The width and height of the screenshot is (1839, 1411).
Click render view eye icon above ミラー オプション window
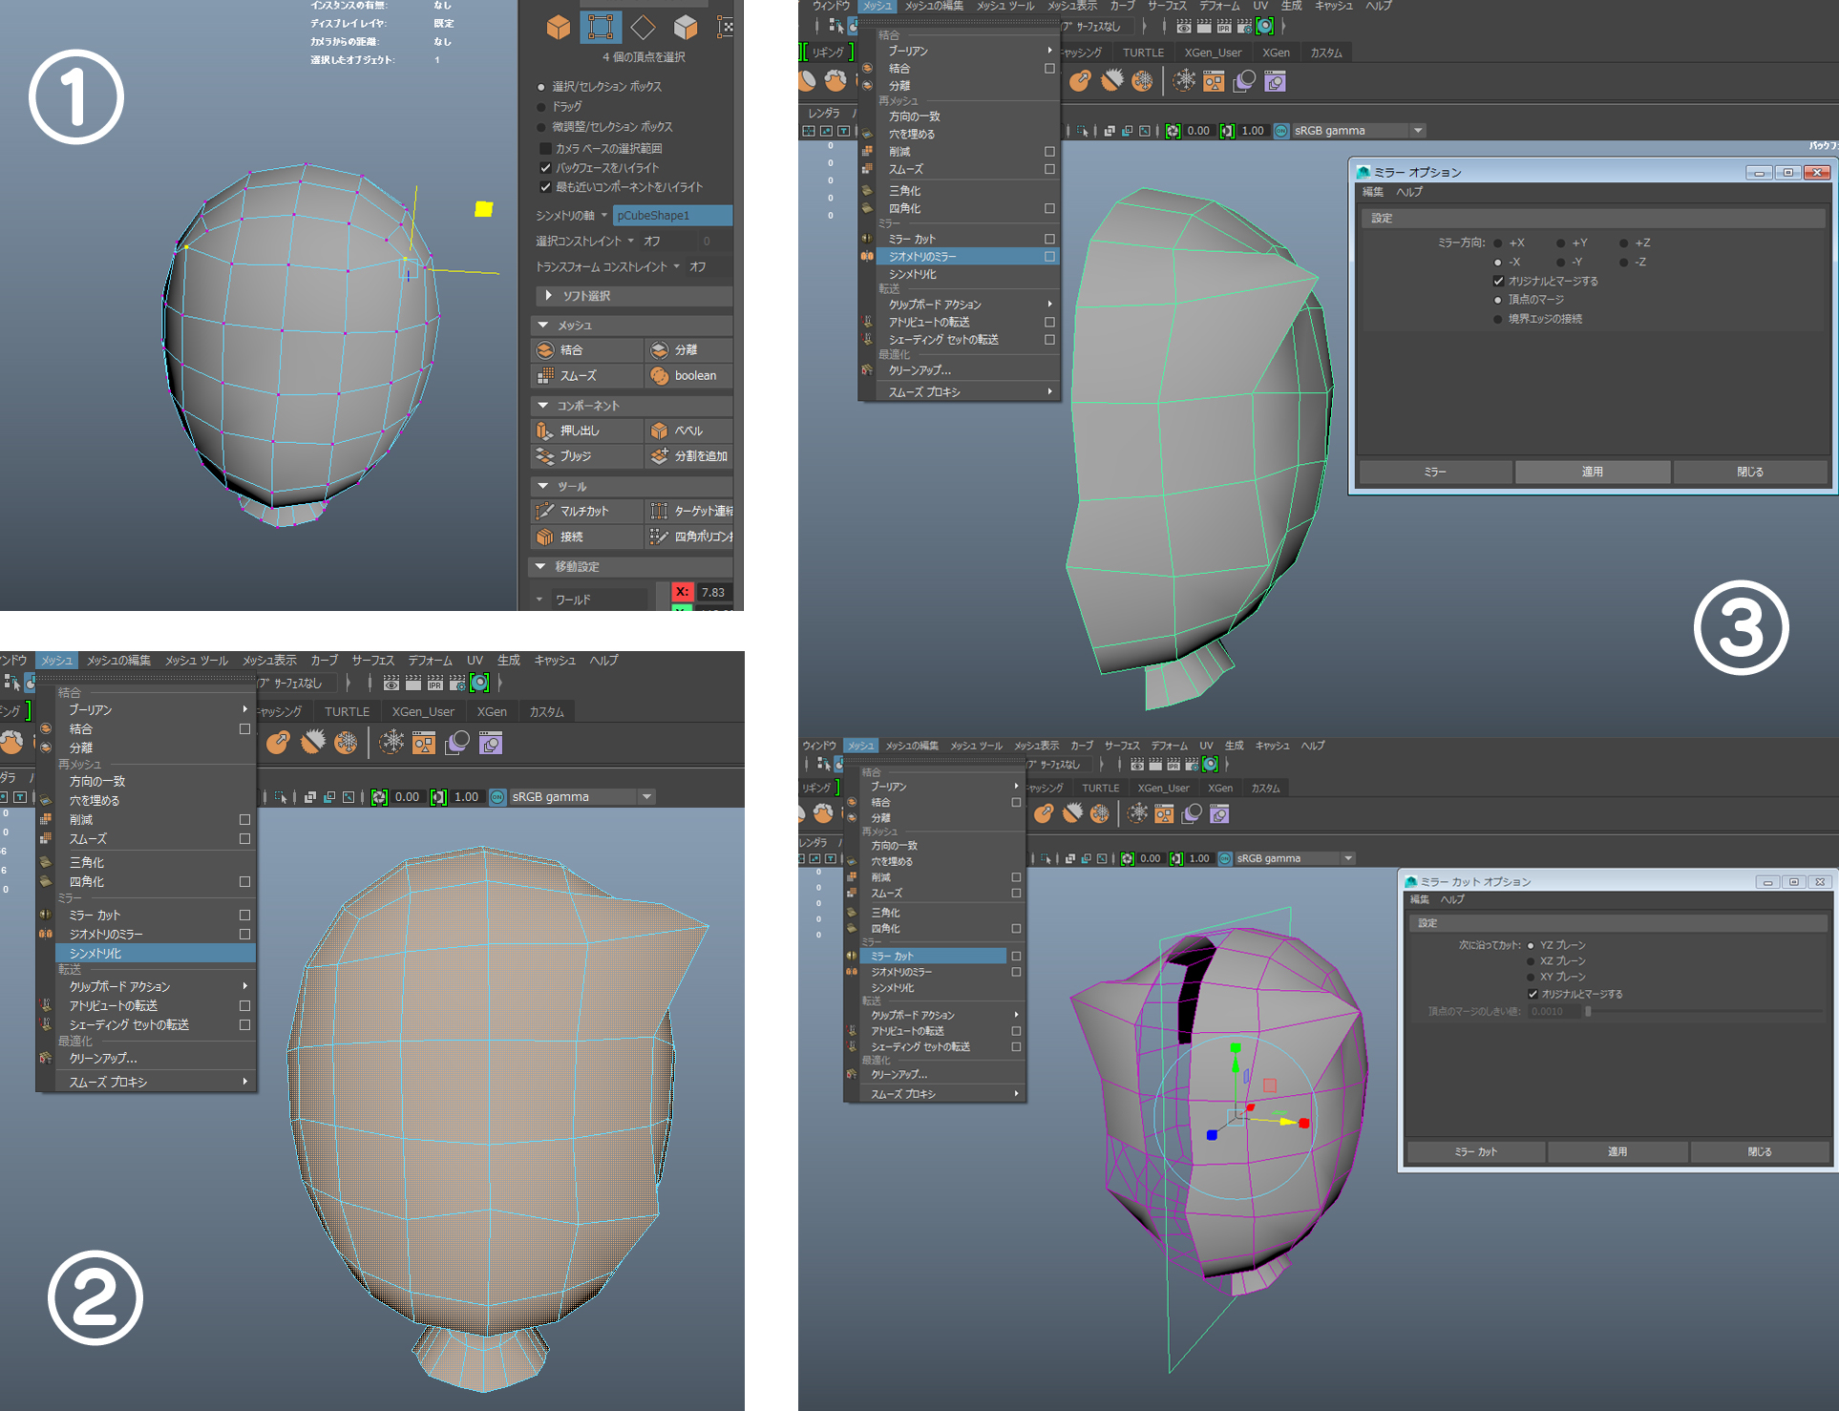coord(1184,27)
